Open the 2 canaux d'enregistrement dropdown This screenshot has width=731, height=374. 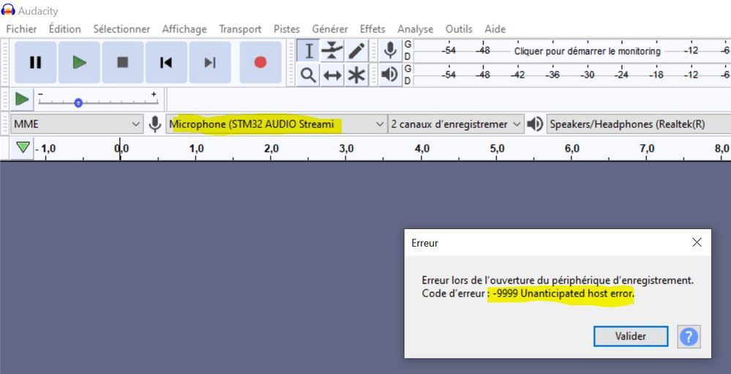tap(456, 124)
